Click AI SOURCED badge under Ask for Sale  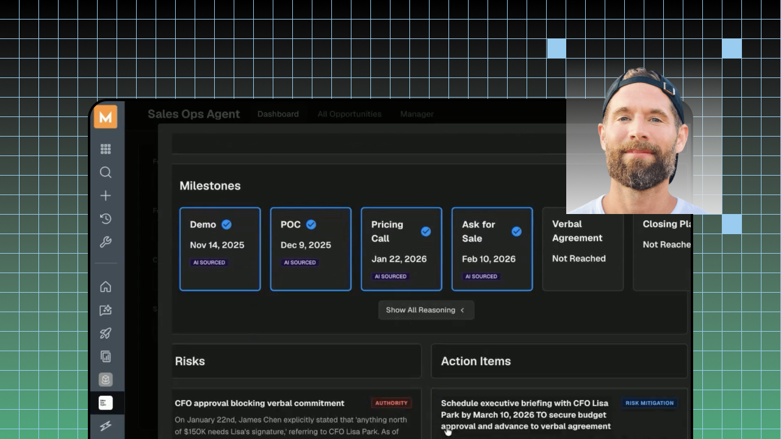point(481,276)
